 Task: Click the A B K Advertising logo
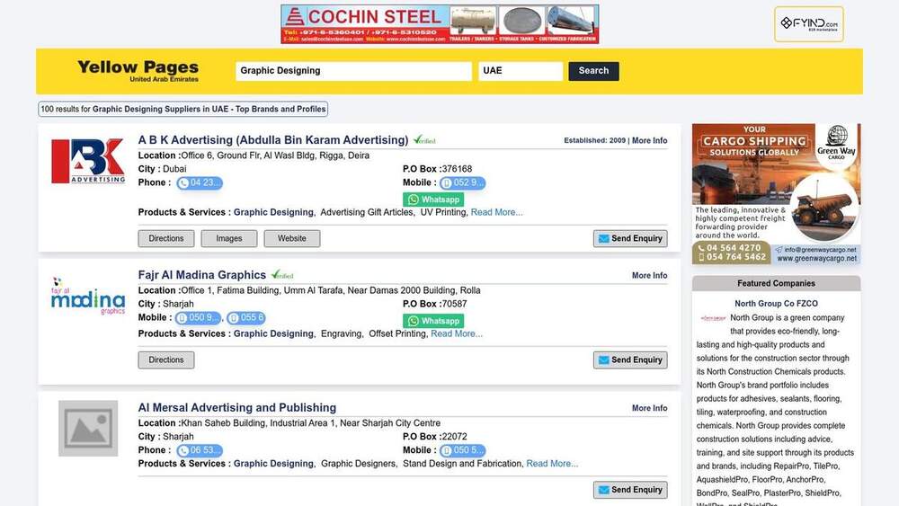pos(88,162)
